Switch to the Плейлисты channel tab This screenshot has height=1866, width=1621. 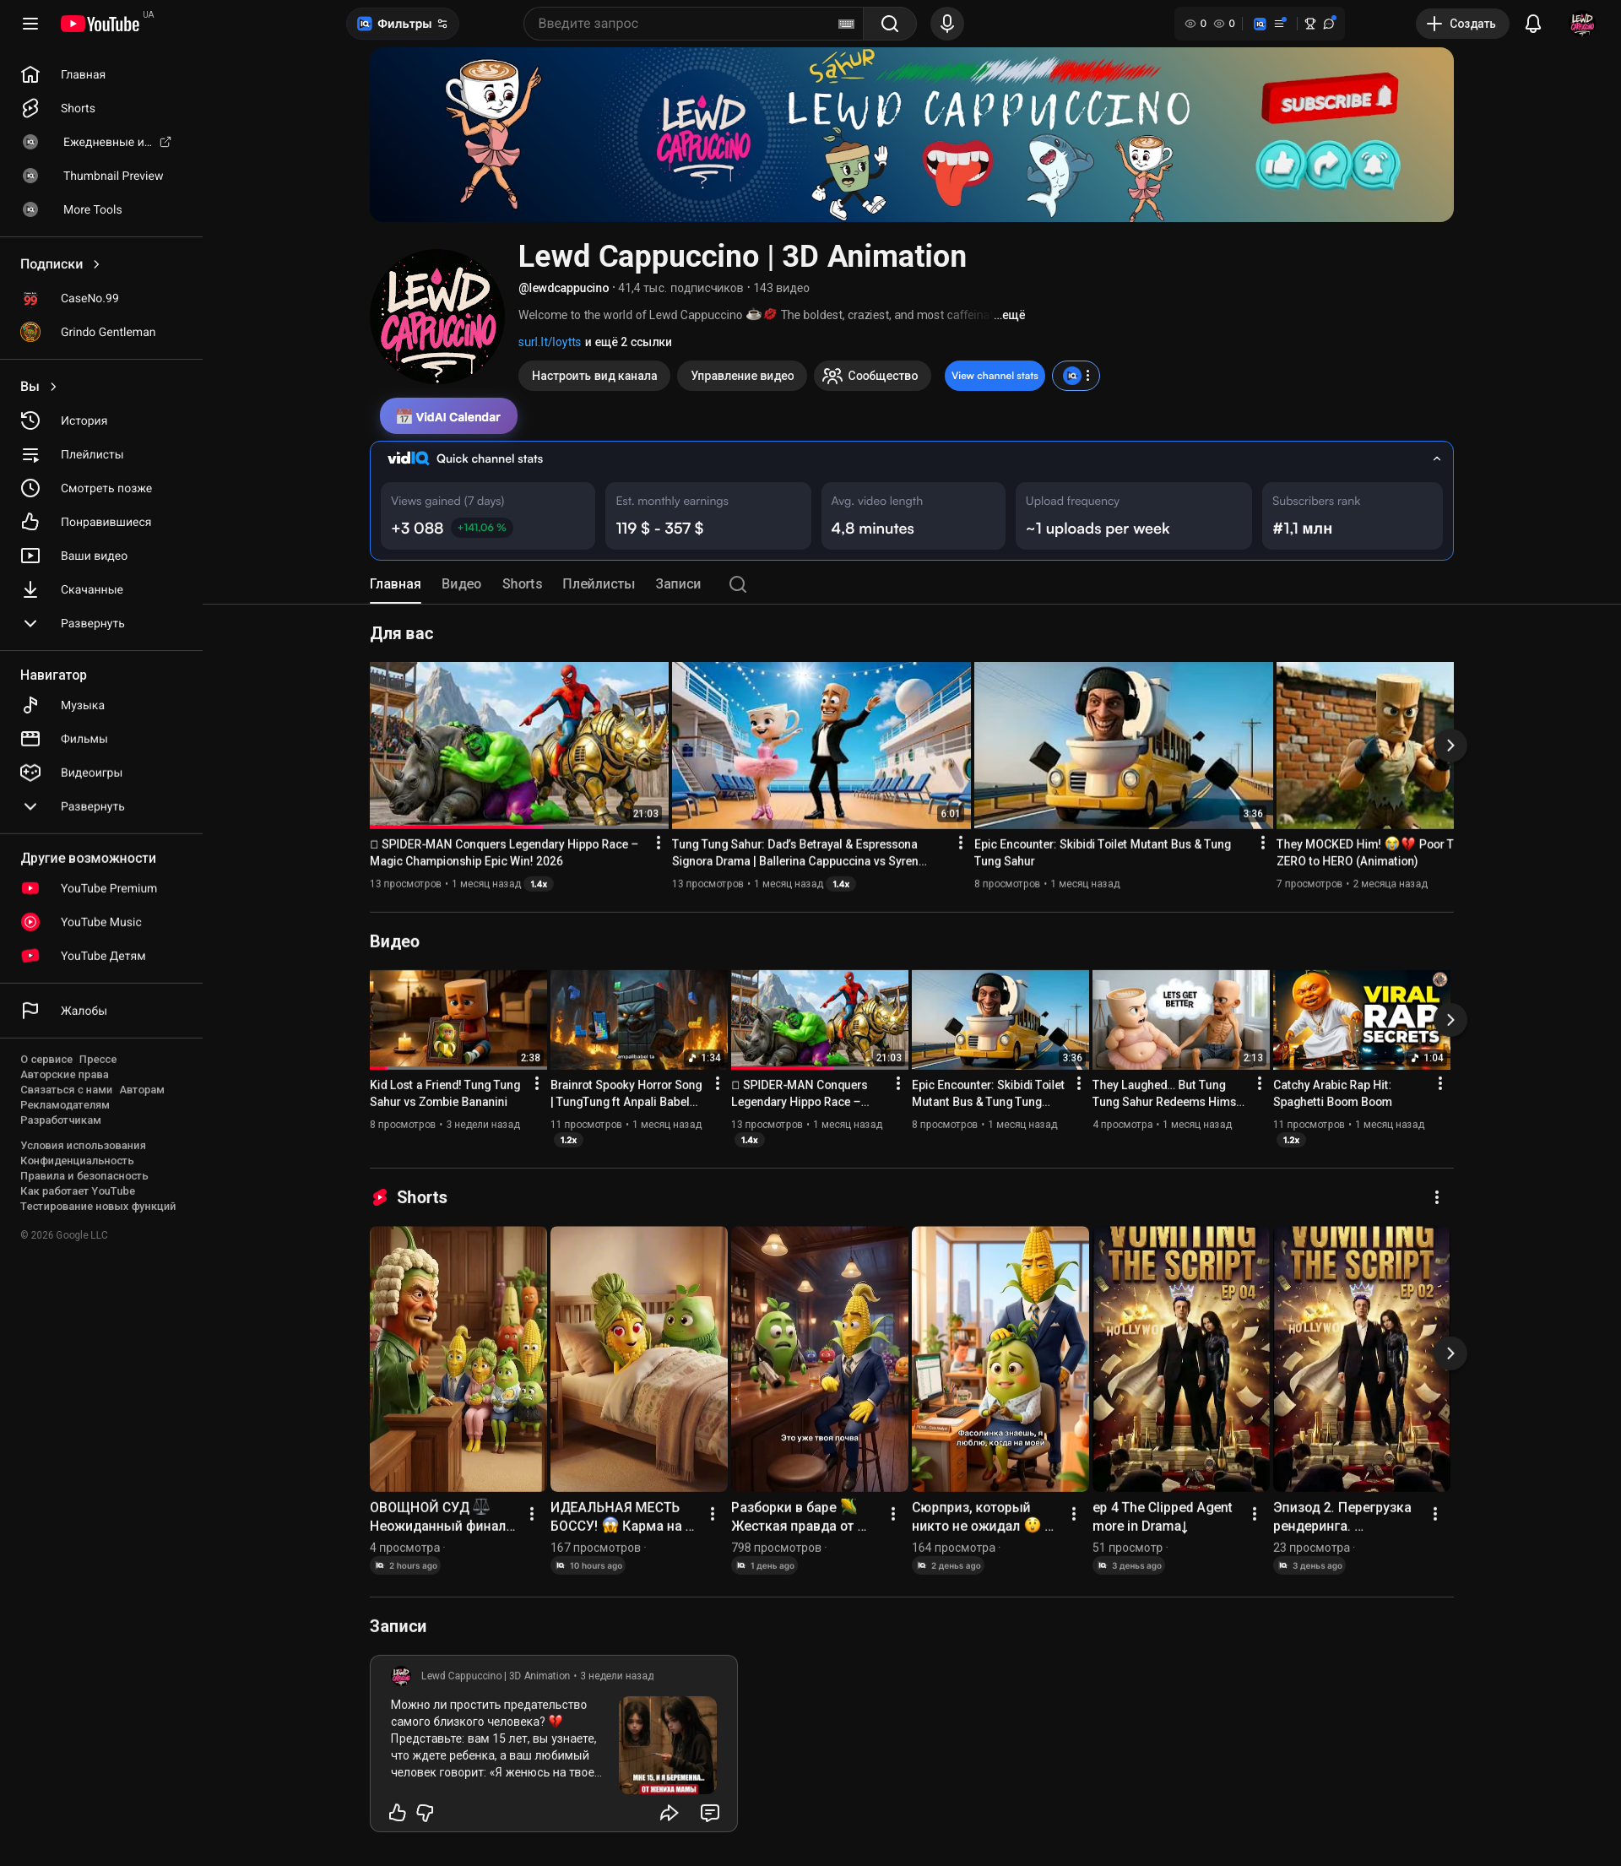[598, 584]
